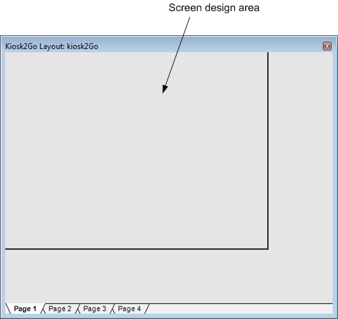Select the design area's horizontal bottom boundary line
The image size is (338, 319).
pyautogui.click(x=136, y=248)
